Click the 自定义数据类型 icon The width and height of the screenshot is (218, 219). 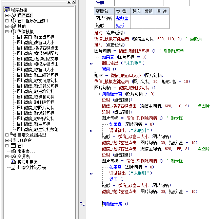pyautogui.click(x=13, y=135)
